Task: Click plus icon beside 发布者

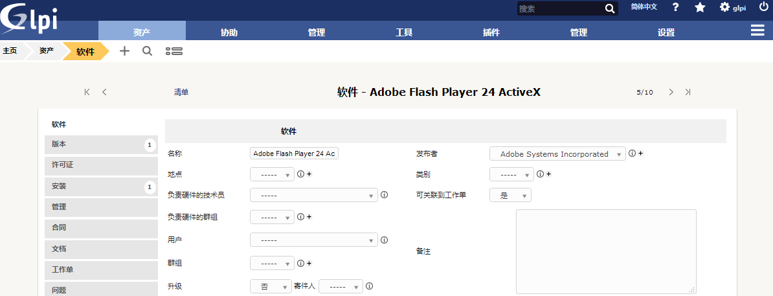Action: [x=640, y=154]
